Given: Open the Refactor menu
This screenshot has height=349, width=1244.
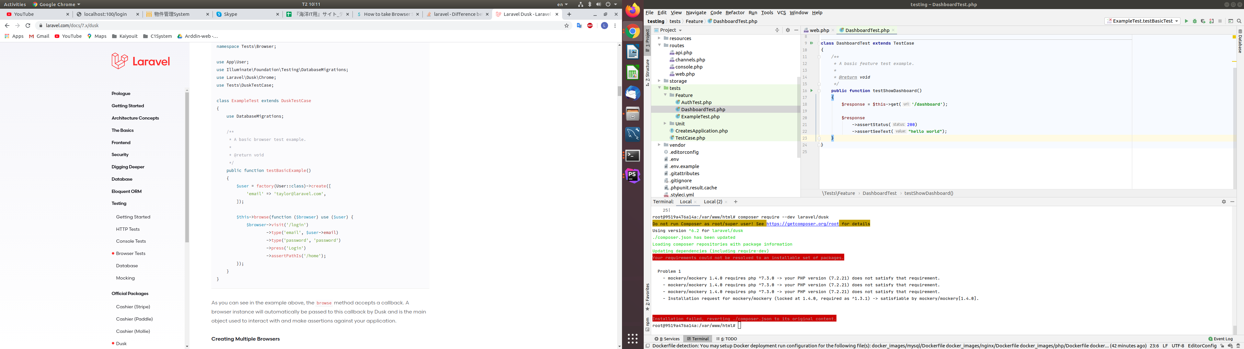Looking at the screenshot, I should point(734,13).
